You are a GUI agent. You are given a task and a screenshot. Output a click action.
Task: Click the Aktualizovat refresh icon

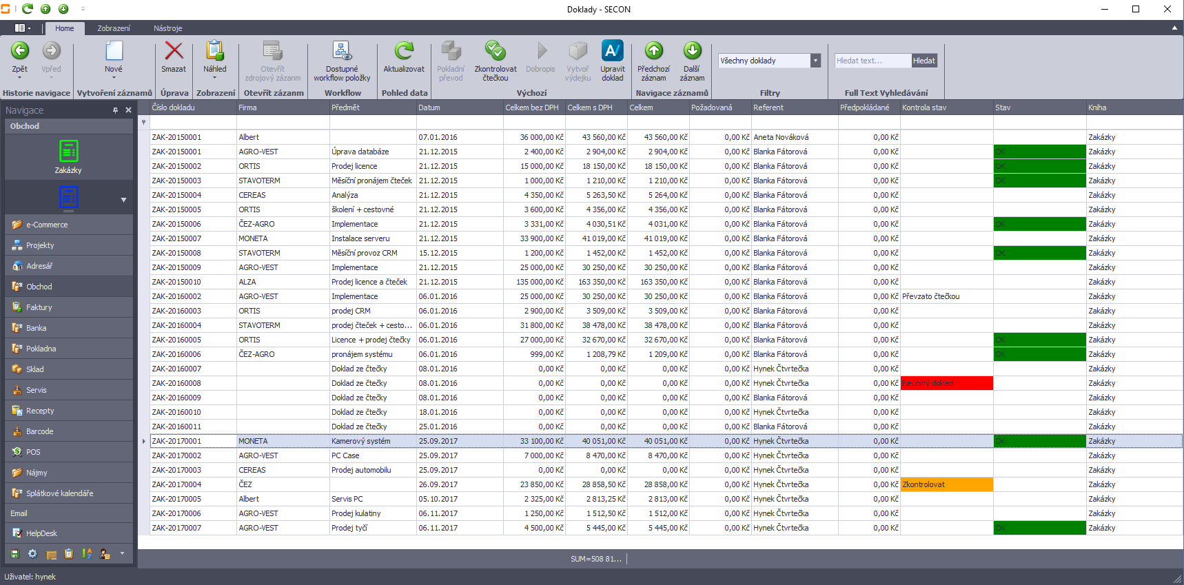404,52
